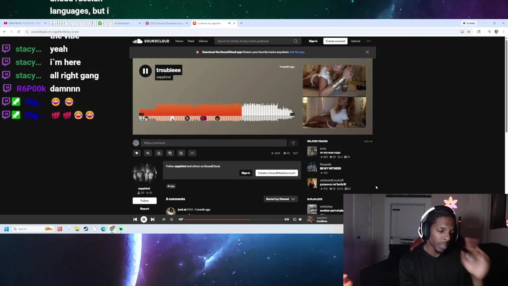Repost the track using the repost icon

pyautogui.click(x=148, y=153)
